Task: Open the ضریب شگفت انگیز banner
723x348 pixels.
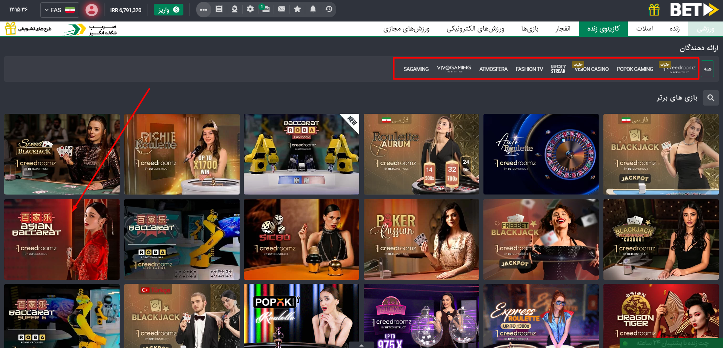Action: (x=91, y=29)
